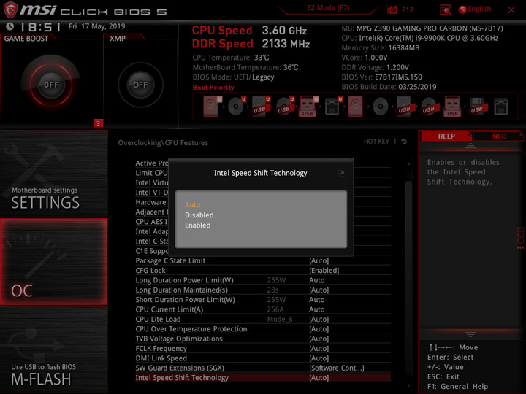This screenshot has height=394, width=526.
Task: Select the legacy hard disk boot icon
Action: (x=355, y=107)
